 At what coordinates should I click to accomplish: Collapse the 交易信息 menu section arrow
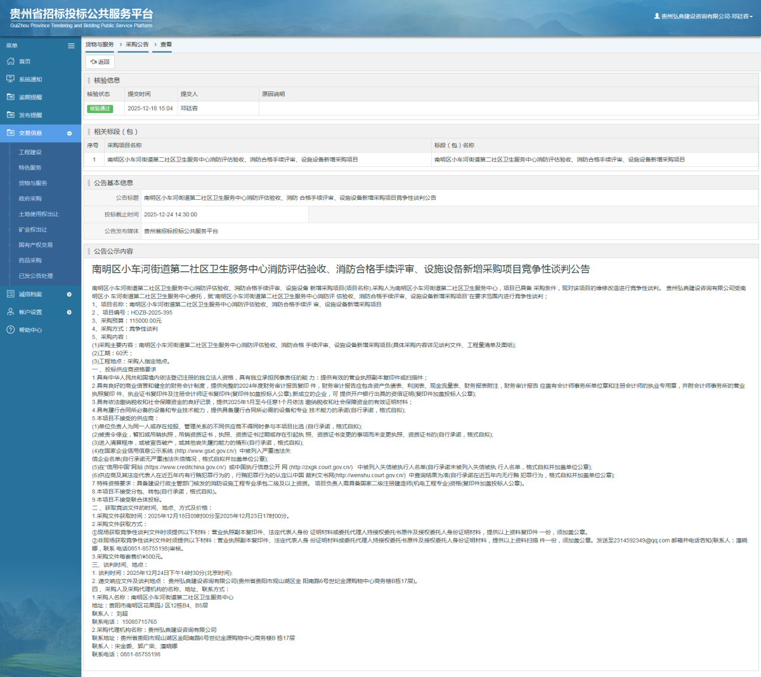(70, 133)
